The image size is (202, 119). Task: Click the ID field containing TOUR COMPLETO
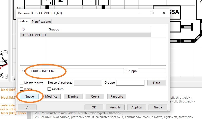click(76, 71)
